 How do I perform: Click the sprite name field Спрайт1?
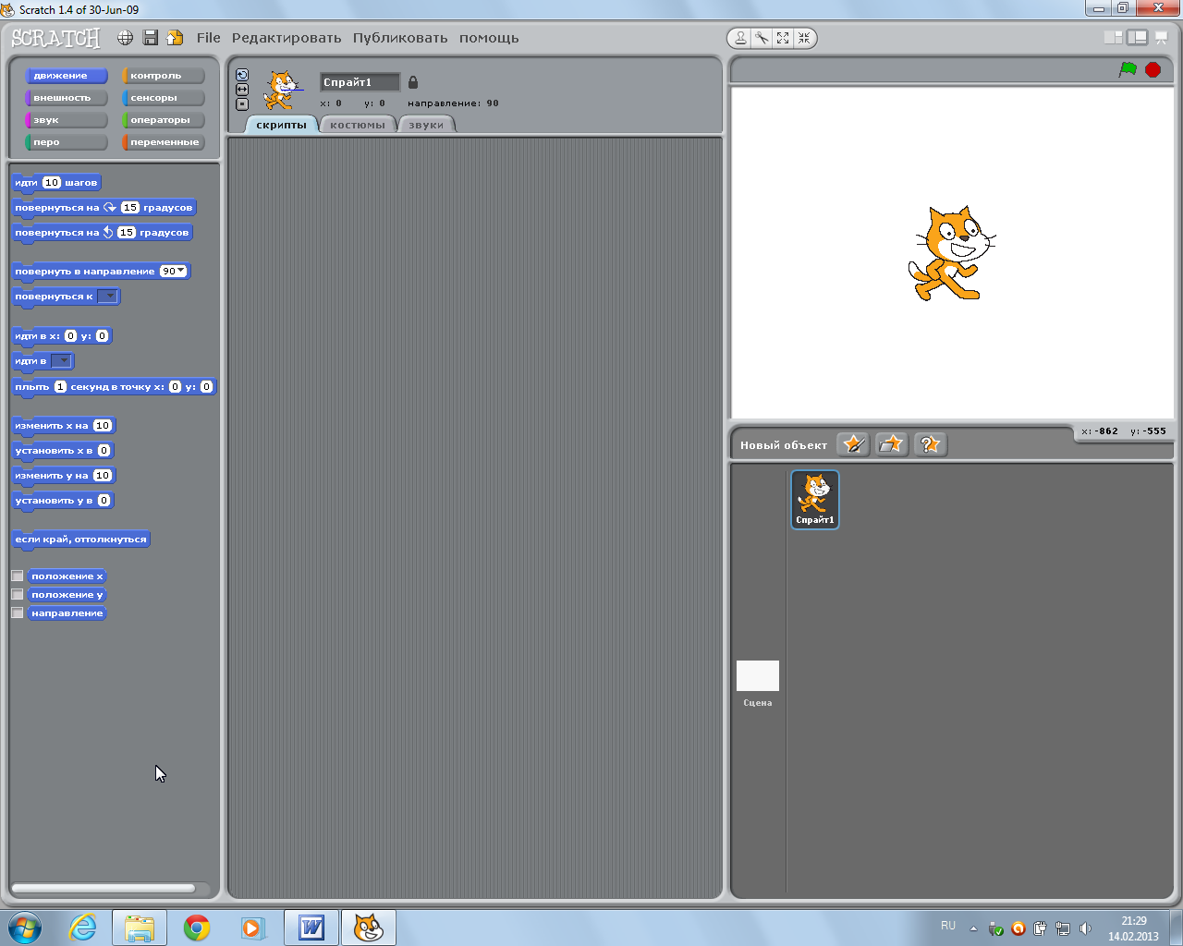(360, 82)
